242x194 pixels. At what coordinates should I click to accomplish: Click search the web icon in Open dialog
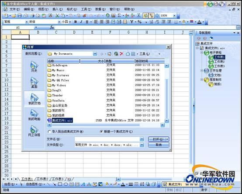pos(116,54)
